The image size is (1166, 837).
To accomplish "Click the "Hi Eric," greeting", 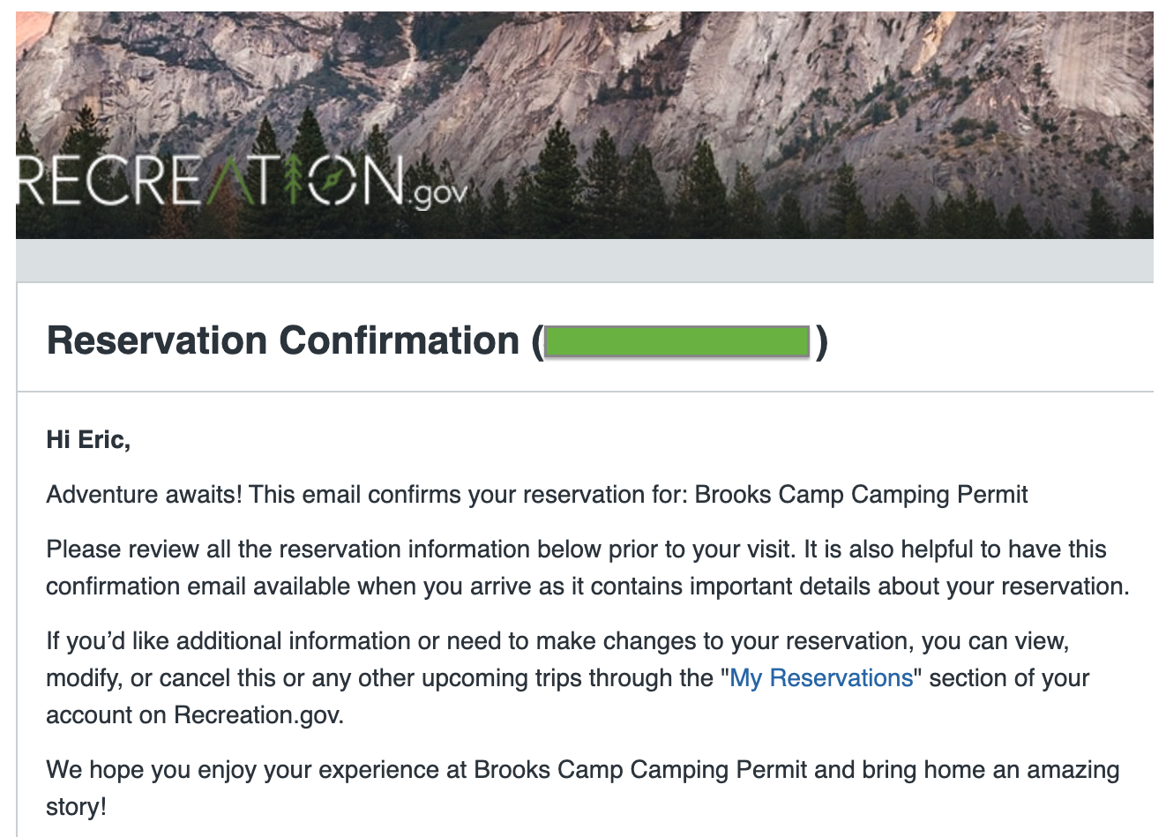I will coord(88,439).
